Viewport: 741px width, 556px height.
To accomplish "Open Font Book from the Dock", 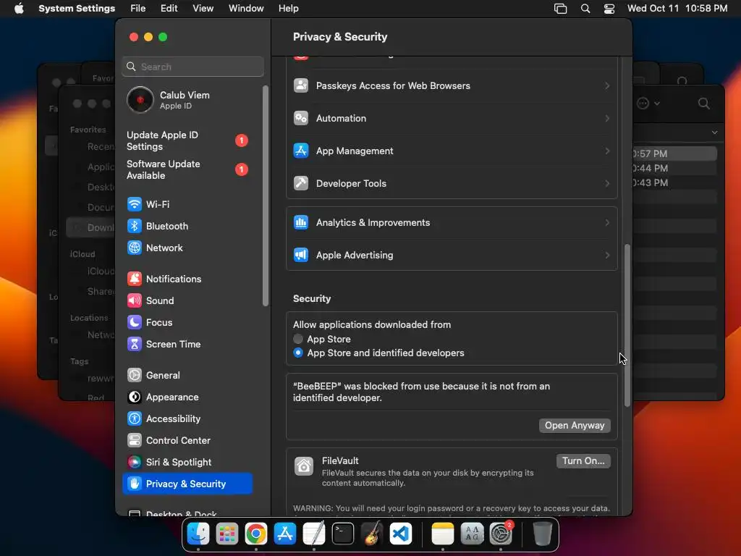I will tap(472, 534).
